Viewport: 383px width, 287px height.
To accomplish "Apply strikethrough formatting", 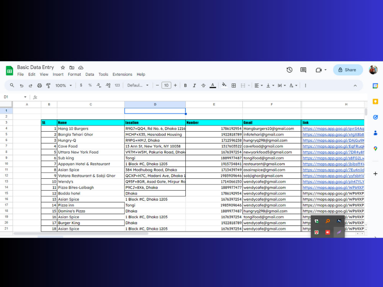I will coord(203,85).
